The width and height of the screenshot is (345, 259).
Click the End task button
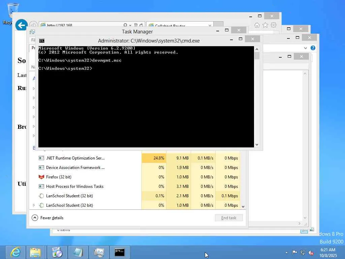click(x=229, y=218)
